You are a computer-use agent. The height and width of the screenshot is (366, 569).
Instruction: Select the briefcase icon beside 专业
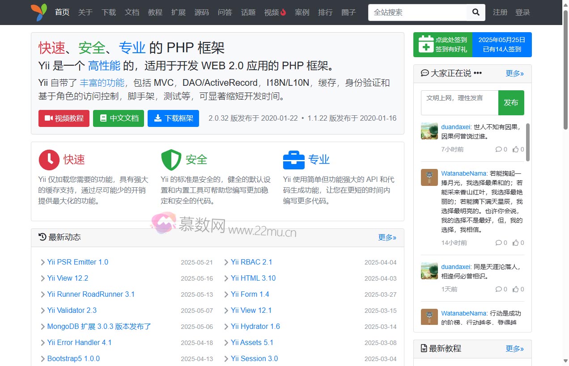(294, 159)
